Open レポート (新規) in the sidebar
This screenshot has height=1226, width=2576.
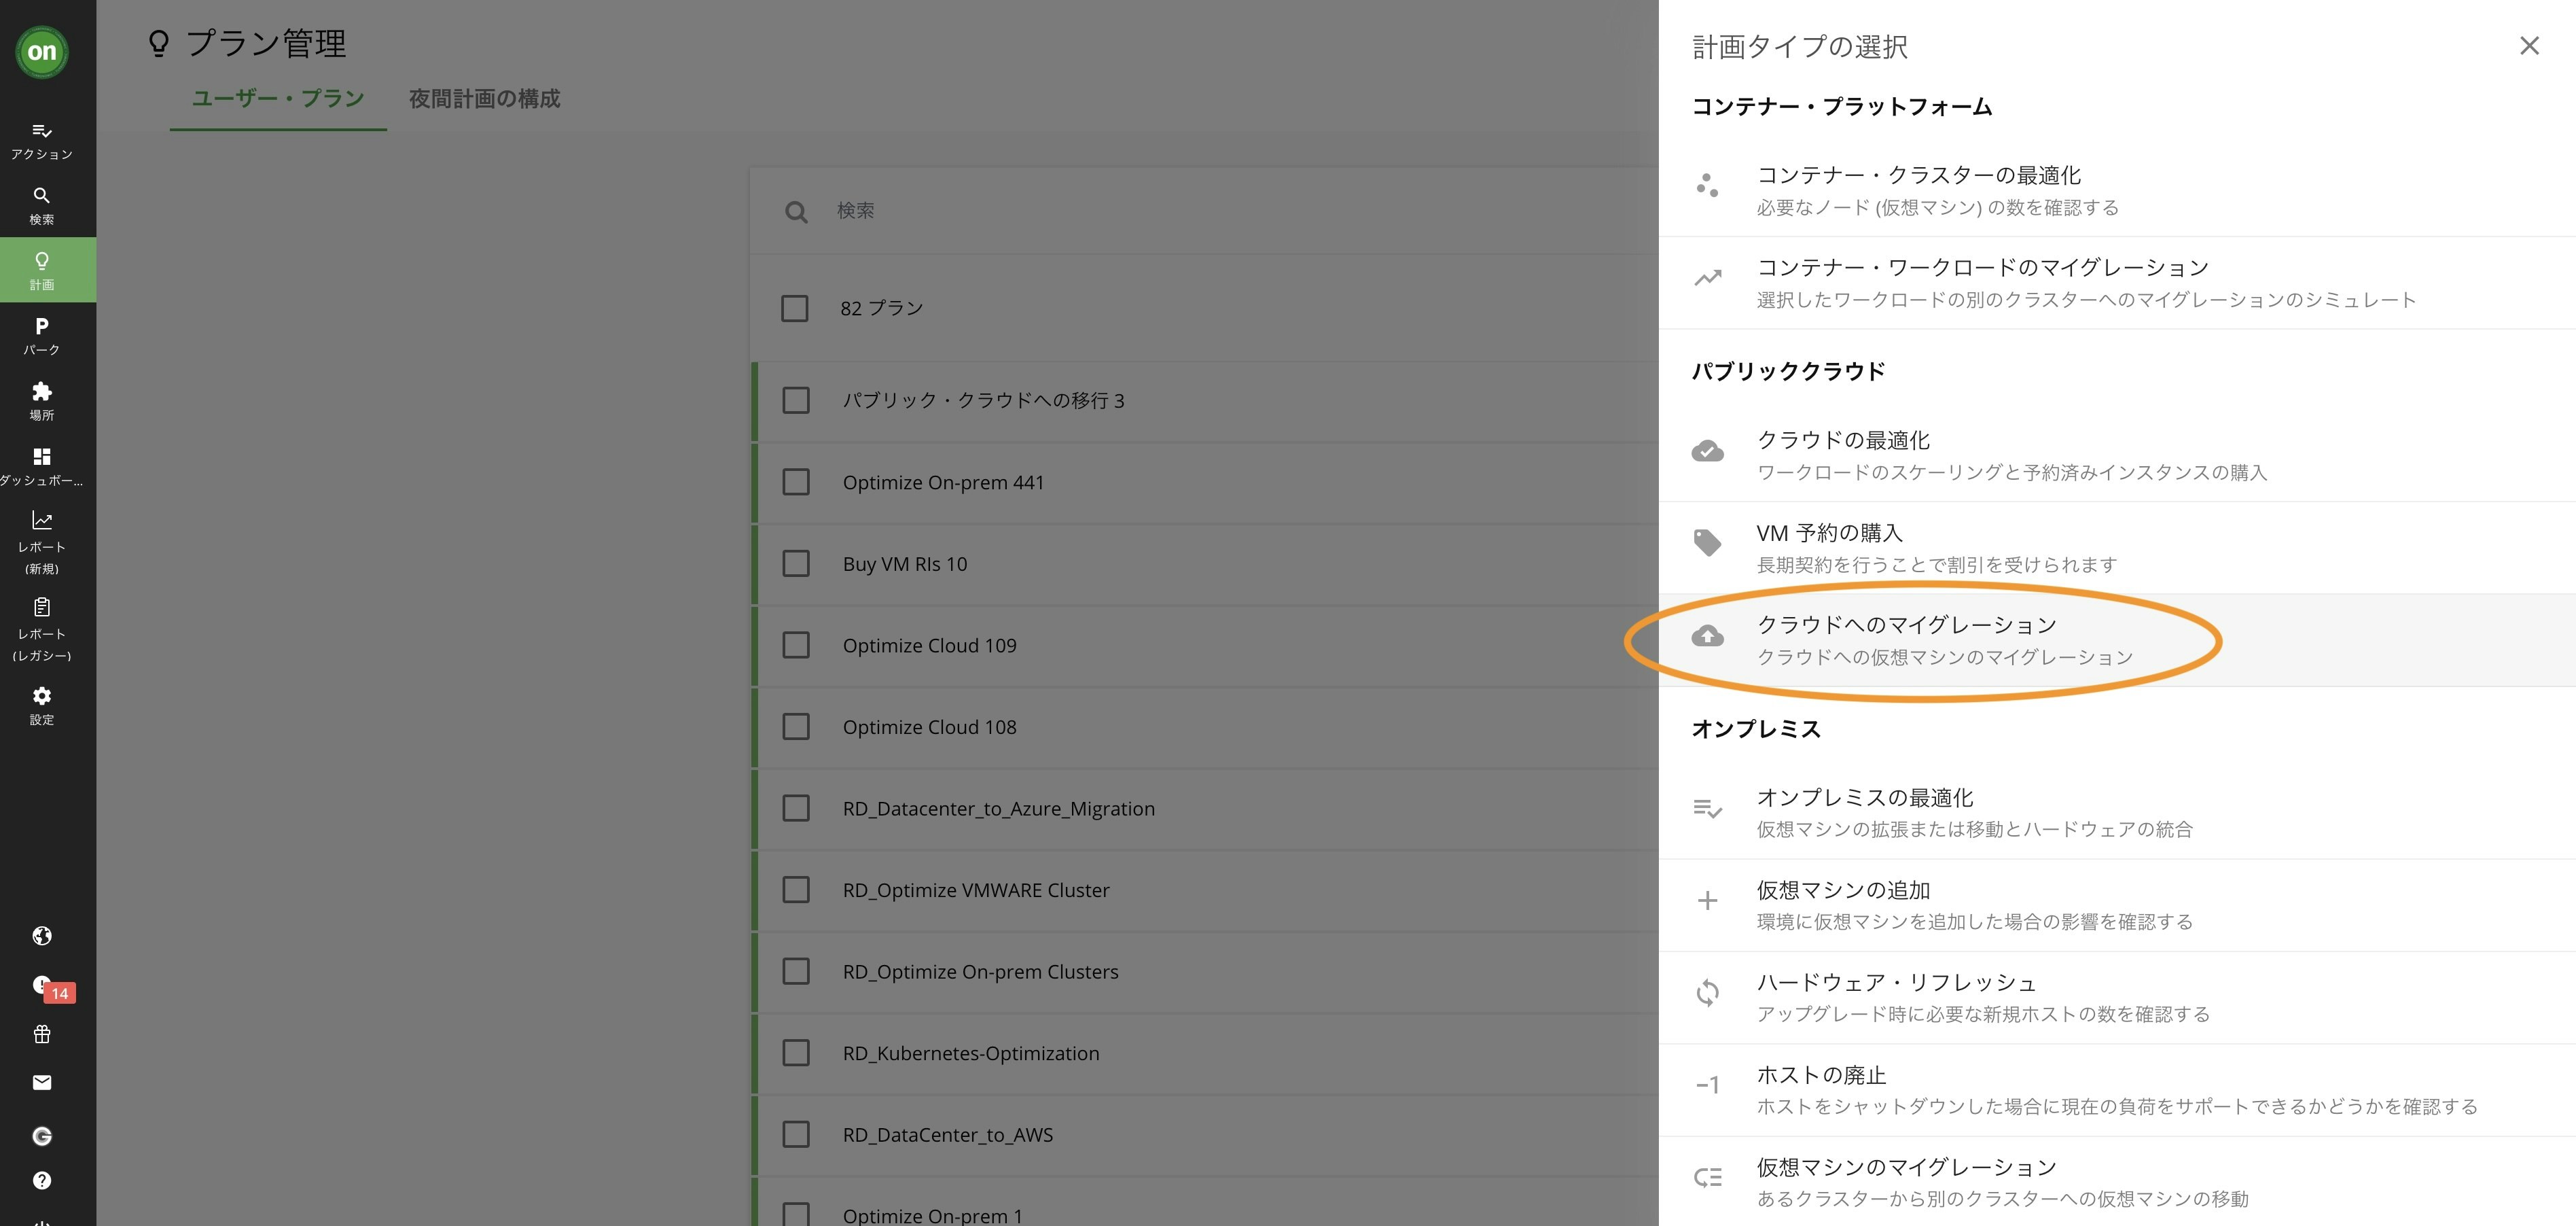pyautogui.click(x=41, y=541)
